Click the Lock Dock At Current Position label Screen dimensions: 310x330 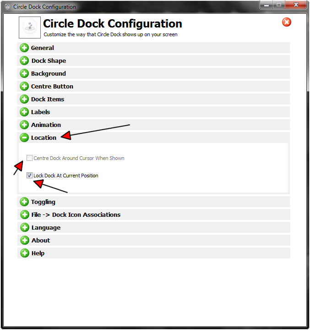tap(66, 176)
